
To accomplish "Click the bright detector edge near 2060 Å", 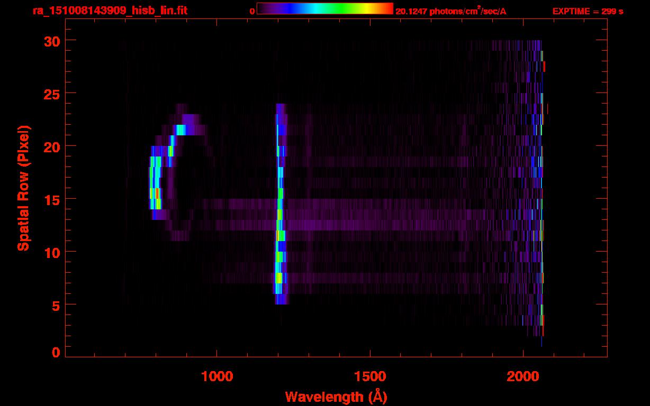I will 542,193.
